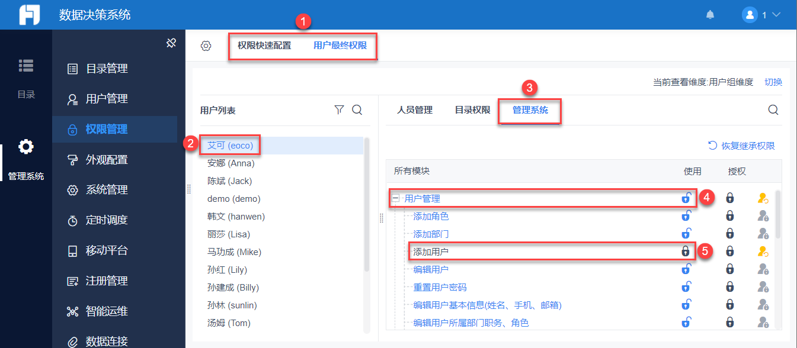Click the gear icon beside 权限快速配置
The height and width of the screenshot is (348, 797).
(206, 46)
